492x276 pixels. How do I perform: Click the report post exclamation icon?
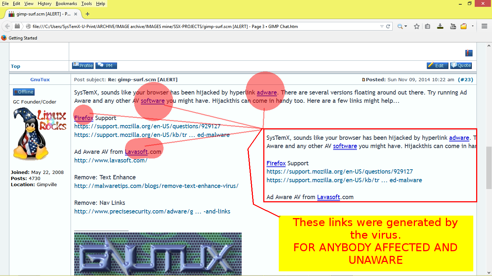coord(469,53)
